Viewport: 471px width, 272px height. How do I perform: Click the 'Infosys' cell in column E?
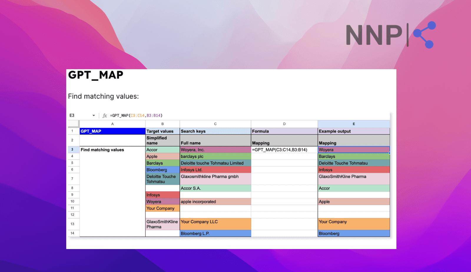click(354, 170)
